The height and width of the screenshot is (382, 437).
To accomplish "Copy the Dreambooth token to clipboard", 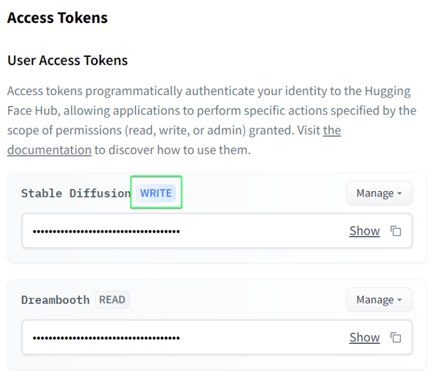I will coord(395,338).
